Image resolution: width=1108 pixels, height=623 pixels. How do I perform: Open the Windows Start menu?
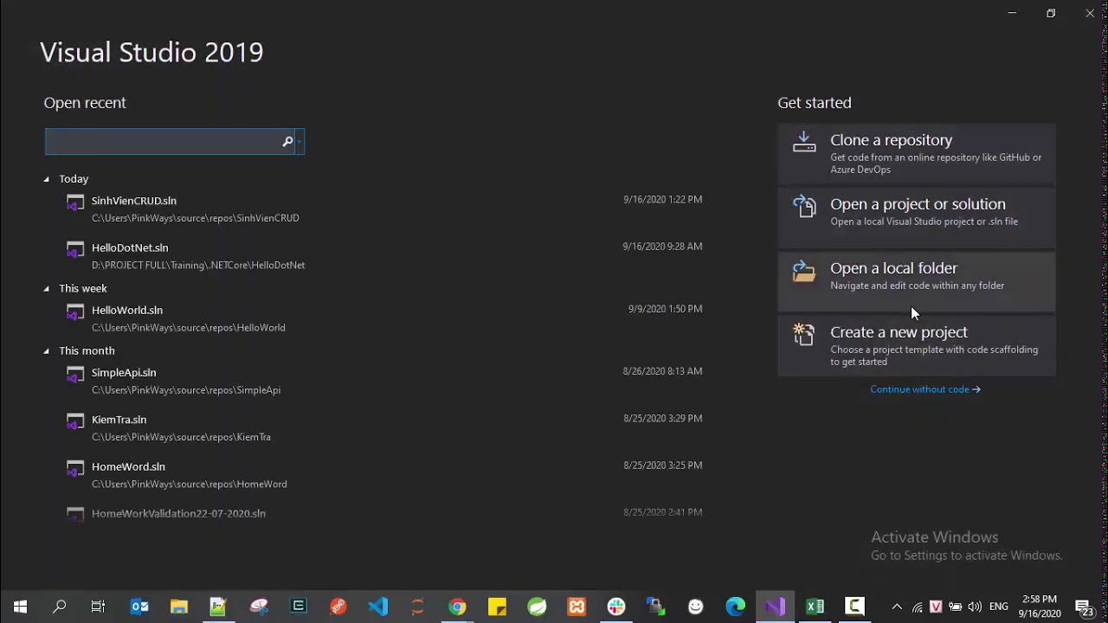(x=20, y=607)
